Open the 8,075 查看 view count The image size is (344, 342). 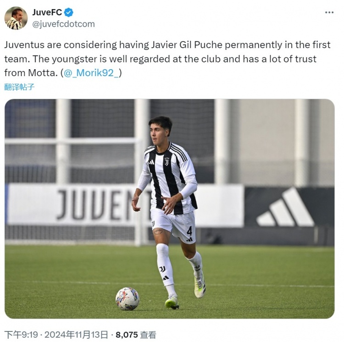click(x=136, y=335)
